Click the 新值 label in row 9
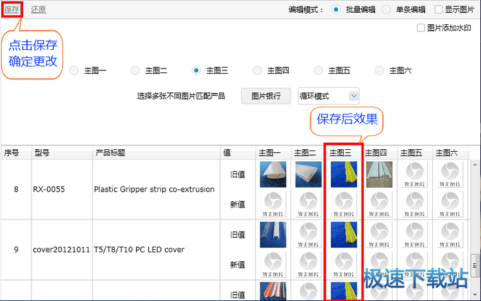The width and height of the screenshot is (481, 301). [238, 264]
